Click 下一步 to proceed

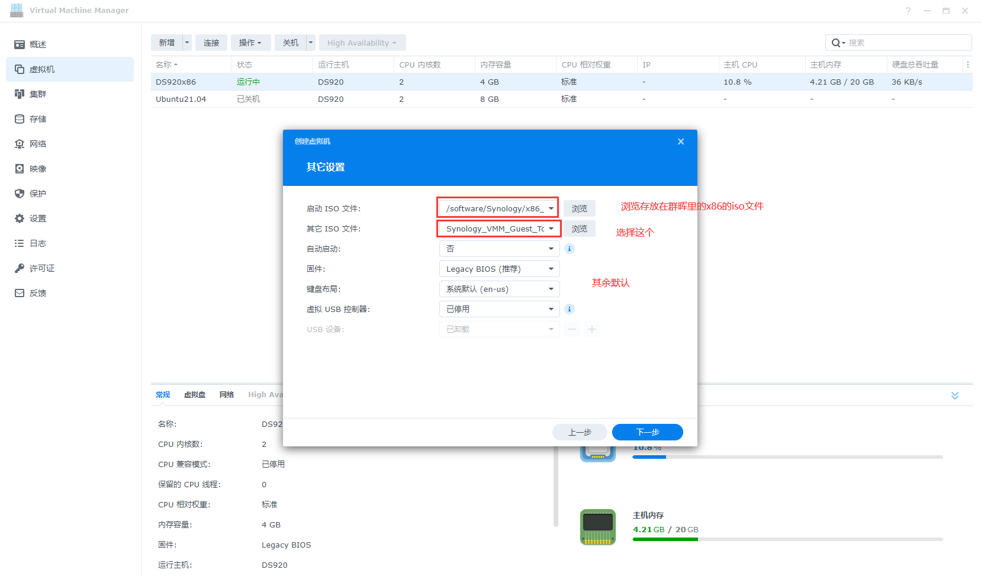[647, 432]
